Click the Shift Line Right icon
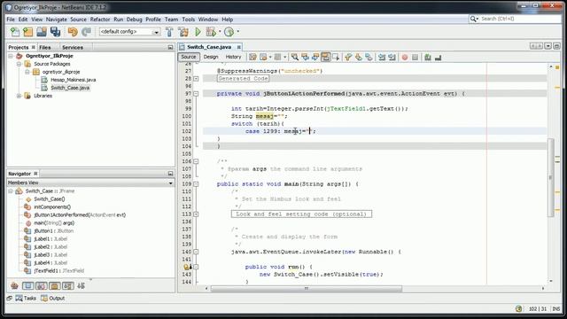This screenshot has width=567, height=319. 392,57
